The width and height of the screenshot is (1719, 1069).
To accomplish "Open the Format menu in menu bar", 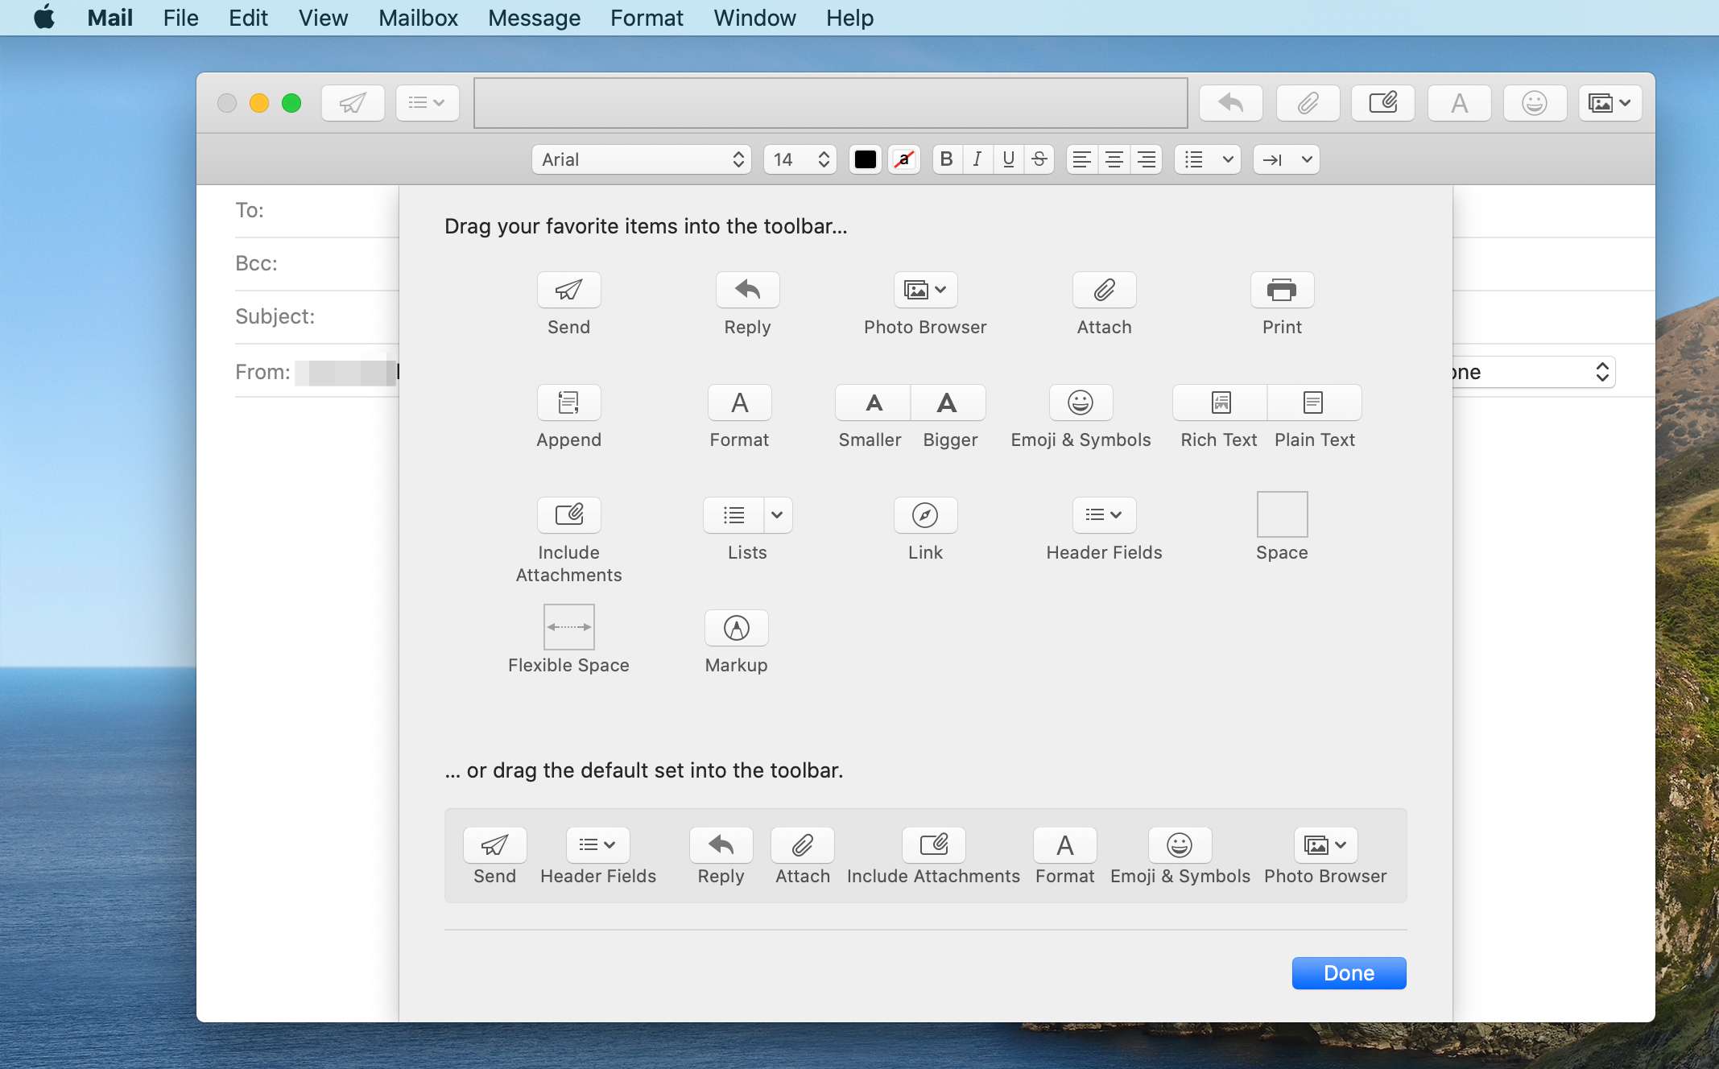I will [x=645, y=17].
